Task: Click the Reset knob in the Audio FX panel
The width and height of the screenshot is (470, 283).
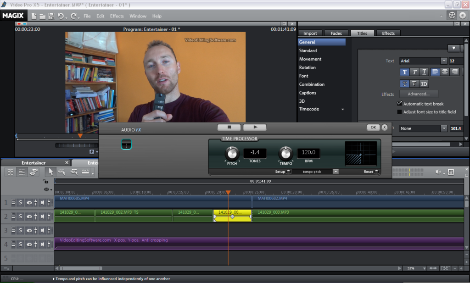Action: [376, 171]
